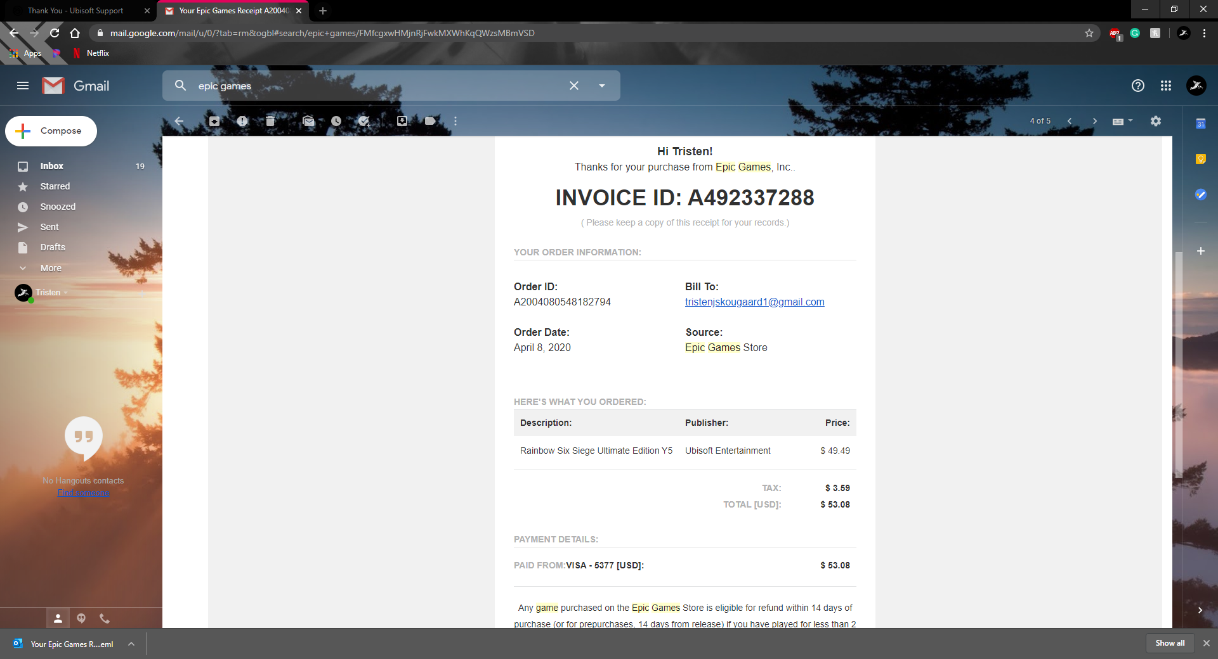Click the Gmail logo
The width and height of the screenshot is (1218, 659).
tap(75, 86)
